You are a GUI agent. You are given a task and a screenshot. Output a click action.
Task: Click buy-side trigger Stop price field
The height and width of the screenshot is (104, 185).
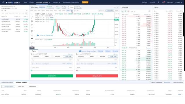pos(52,60)
